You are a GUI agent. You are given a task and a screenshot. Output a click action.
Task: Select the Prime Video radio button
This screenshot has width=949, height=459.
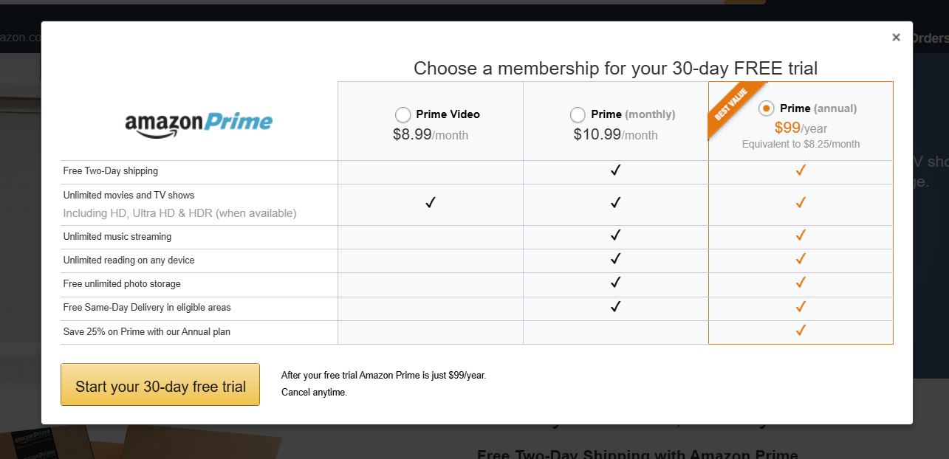coord(403,114)
